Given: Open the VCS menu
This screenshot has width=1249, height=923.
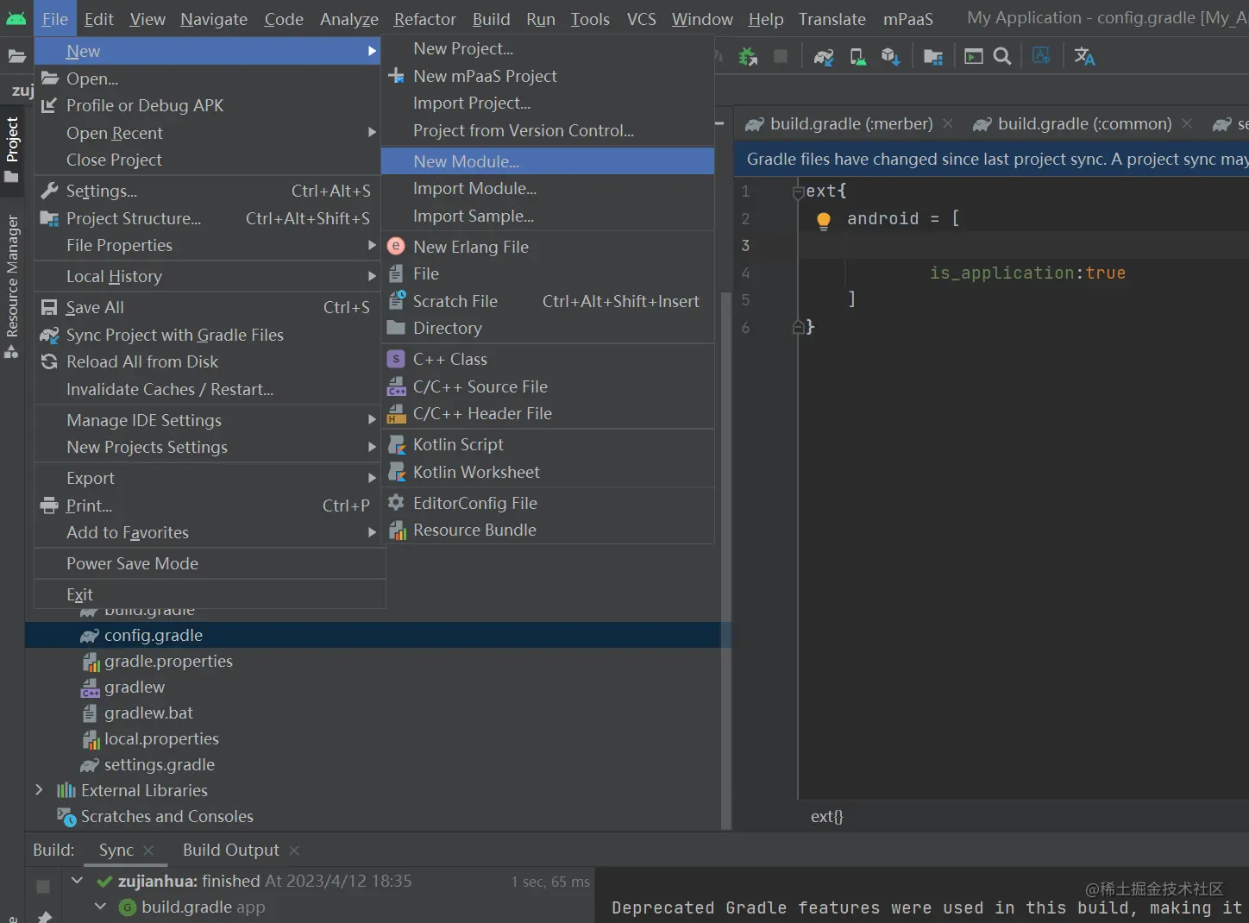Looking at the screenshot, I should [x=641, y=19].
